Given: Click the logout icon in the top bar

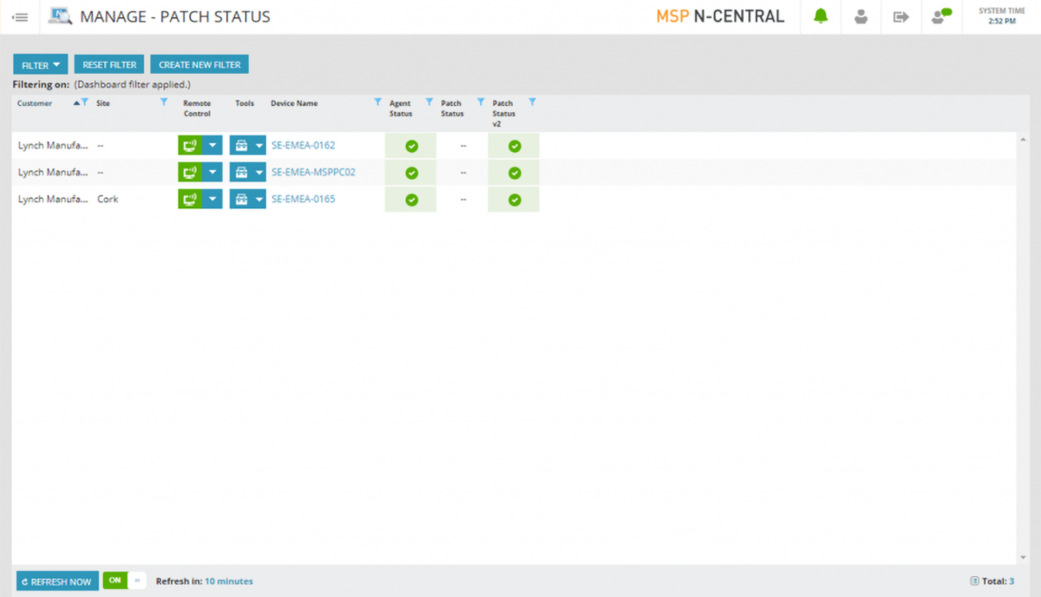Looking at the screenshot, I should (x=900, y=16).
